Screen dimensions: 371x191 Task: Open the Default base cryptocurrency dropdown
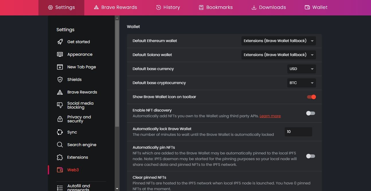pos(301,83)
